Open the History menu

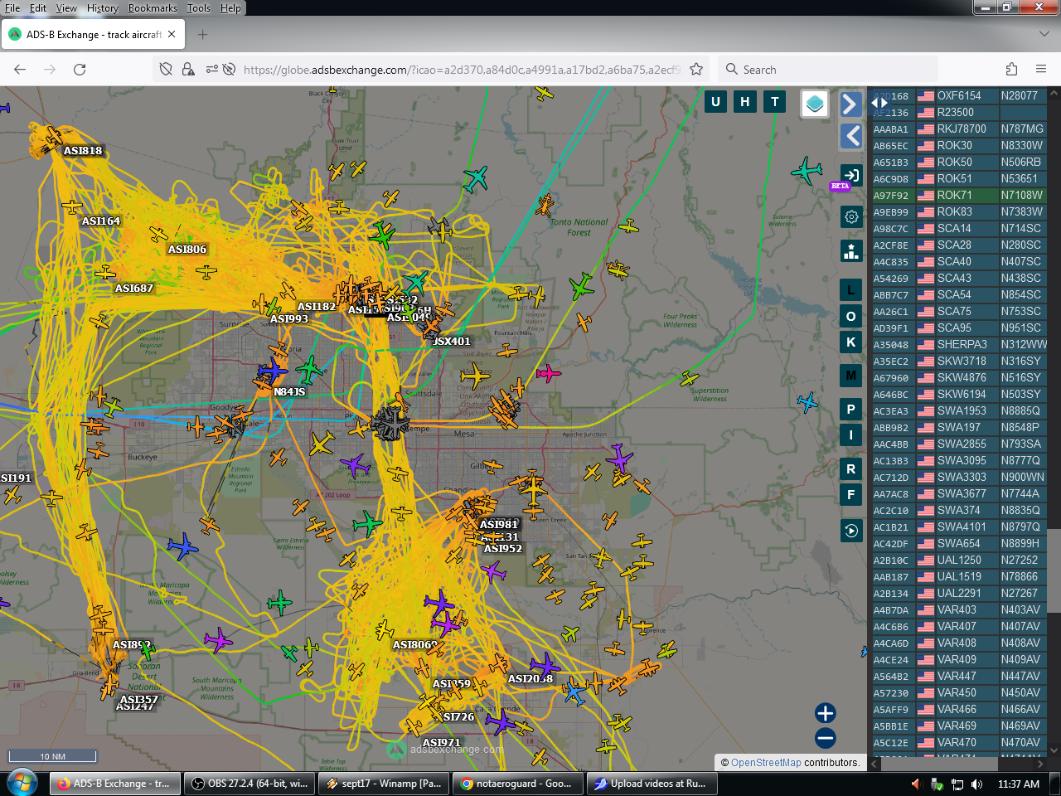(103, 8)
